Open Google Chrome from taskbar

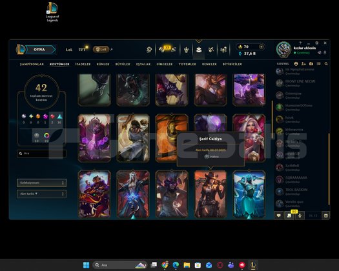coord(165,265)
